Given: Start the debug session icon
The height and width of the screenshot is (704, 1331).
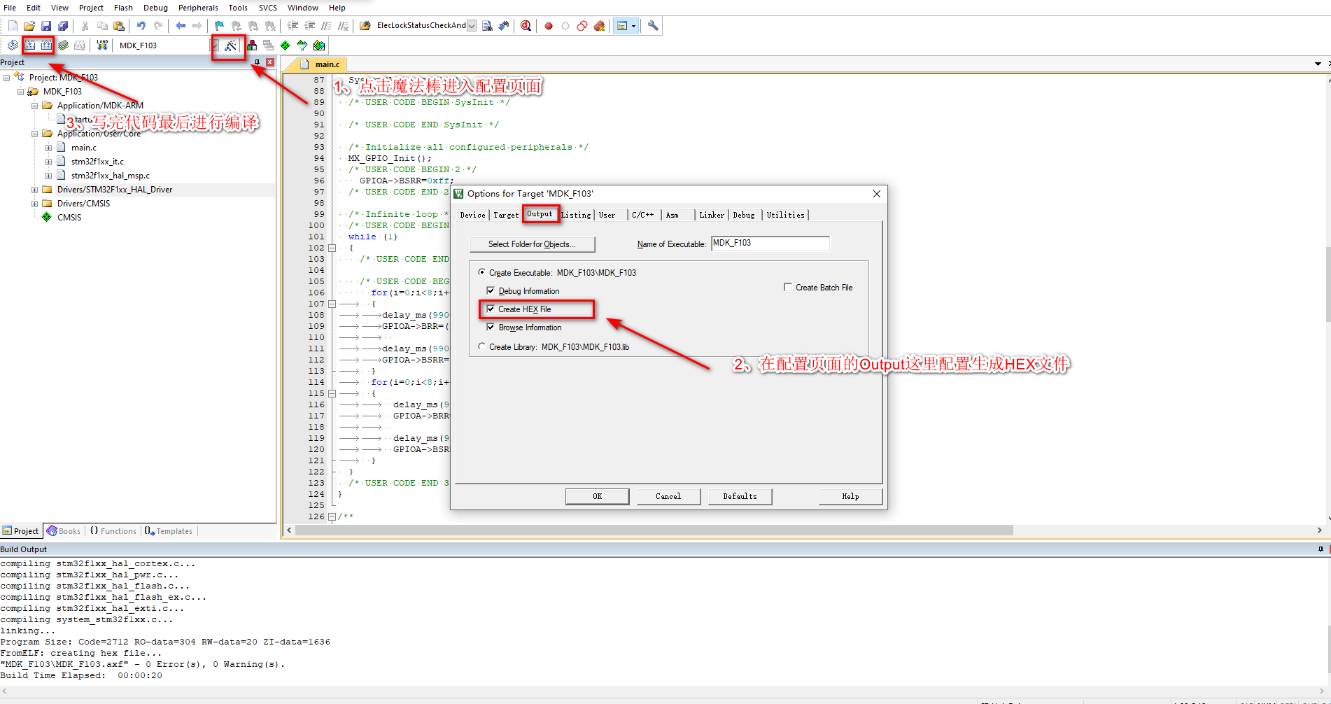Looking at the screenshot, I should click(x=526, y=26).
